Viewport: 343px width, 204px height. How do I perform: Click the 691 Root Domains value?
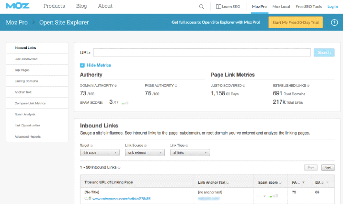(x=289, y=93)
